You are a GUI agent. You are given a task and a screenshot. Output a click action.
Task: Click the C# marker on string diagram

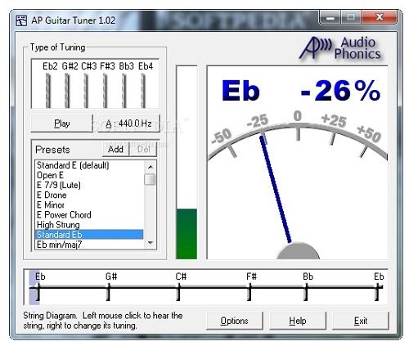point(179,292)
